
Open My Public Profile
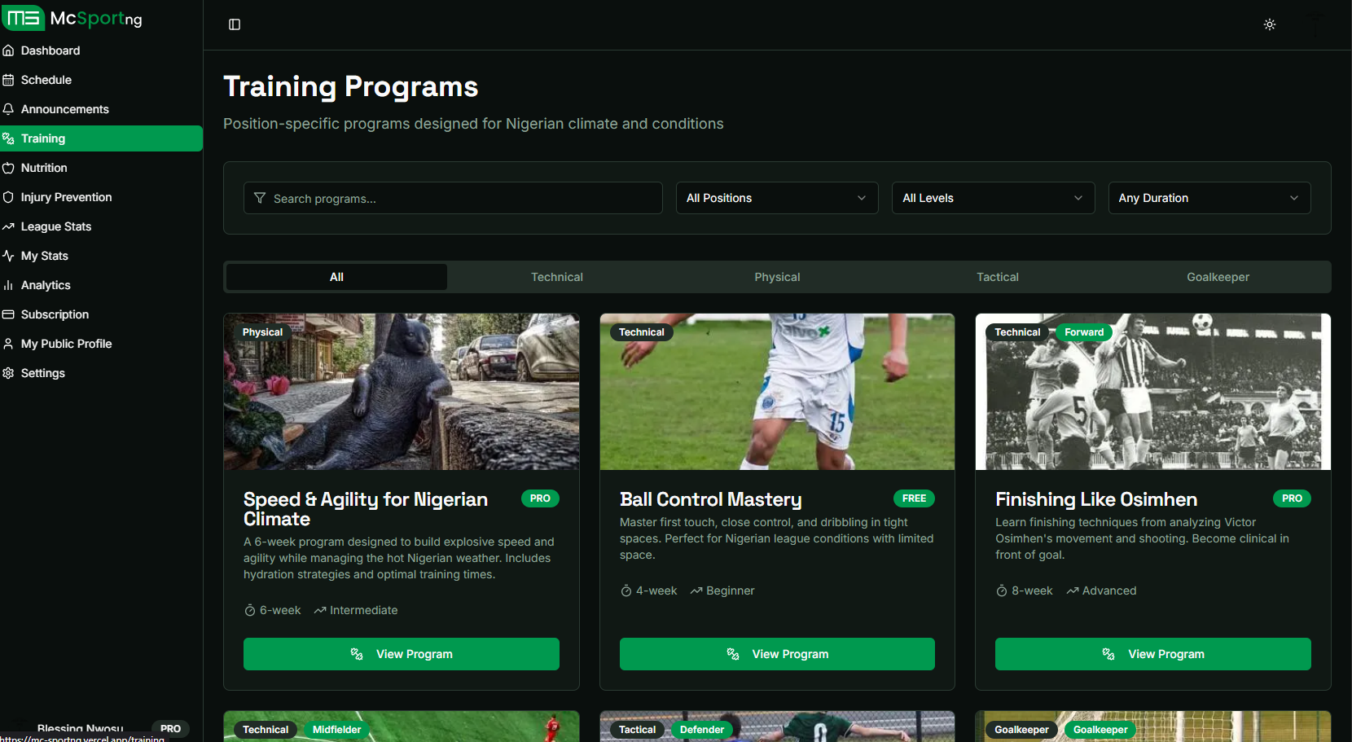[66, 343]
